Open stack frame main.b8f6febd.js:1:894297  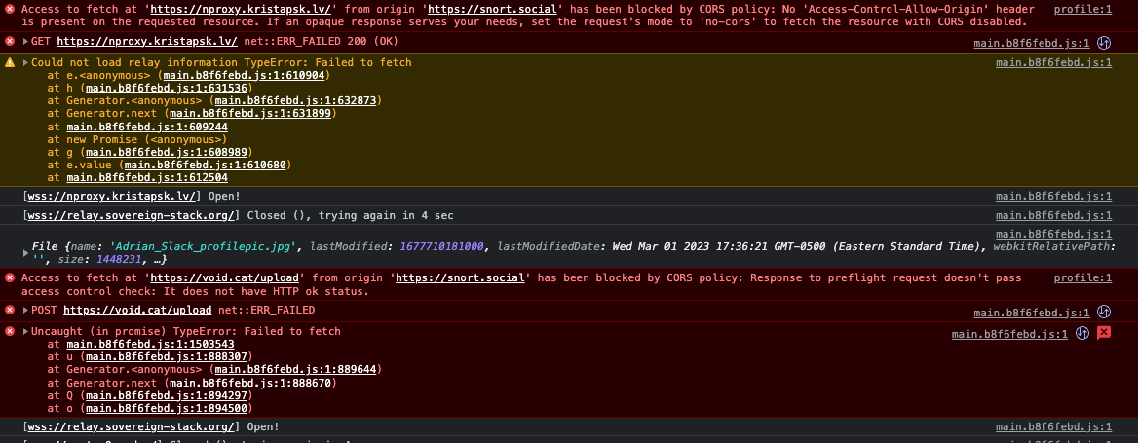coord(168,396)
